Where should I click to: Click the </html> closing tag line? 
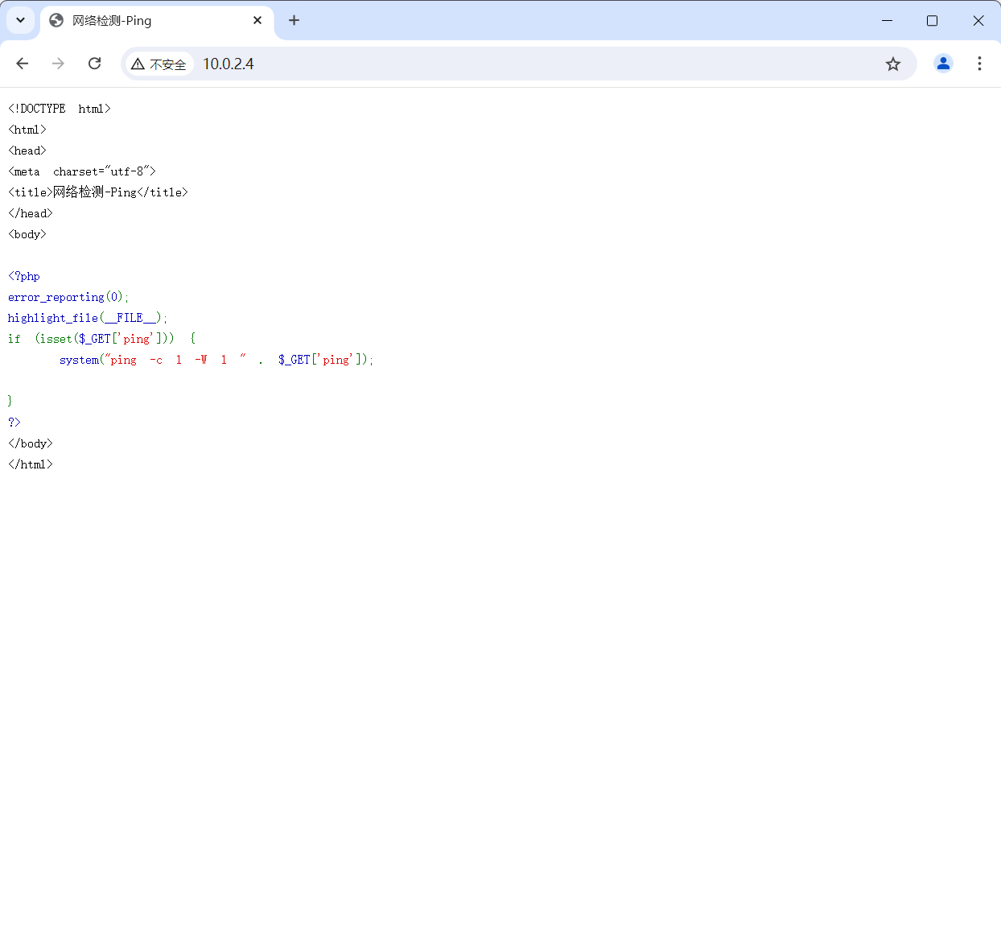click(31, 464)
